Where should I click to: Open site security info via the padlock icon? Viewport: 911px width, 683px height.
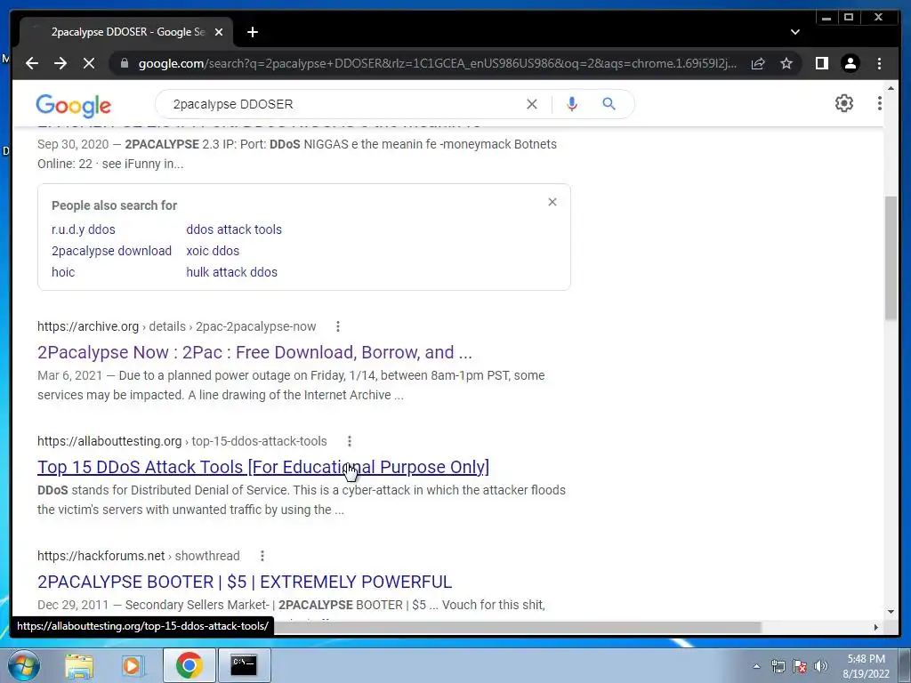pyautogui.click(x=125, y=63)
